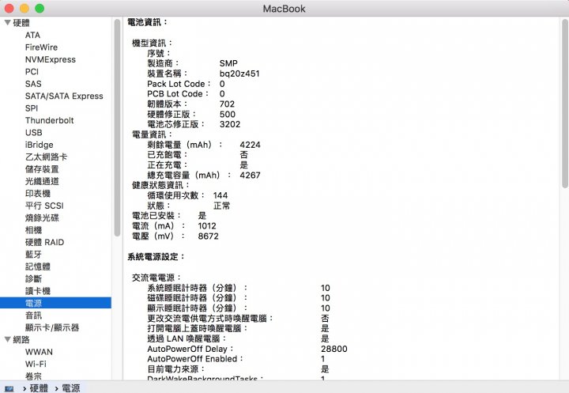This screenshot has height=393, width=569.
Task: Click the red close window button
Action: (x=9, y=9)
